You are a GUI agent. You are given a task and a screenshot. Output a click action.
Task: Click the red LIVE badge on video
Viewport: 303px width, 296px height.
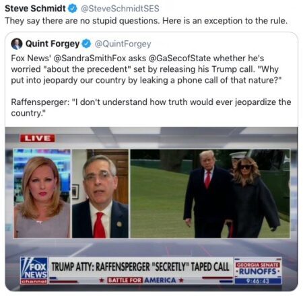[37, 138]
